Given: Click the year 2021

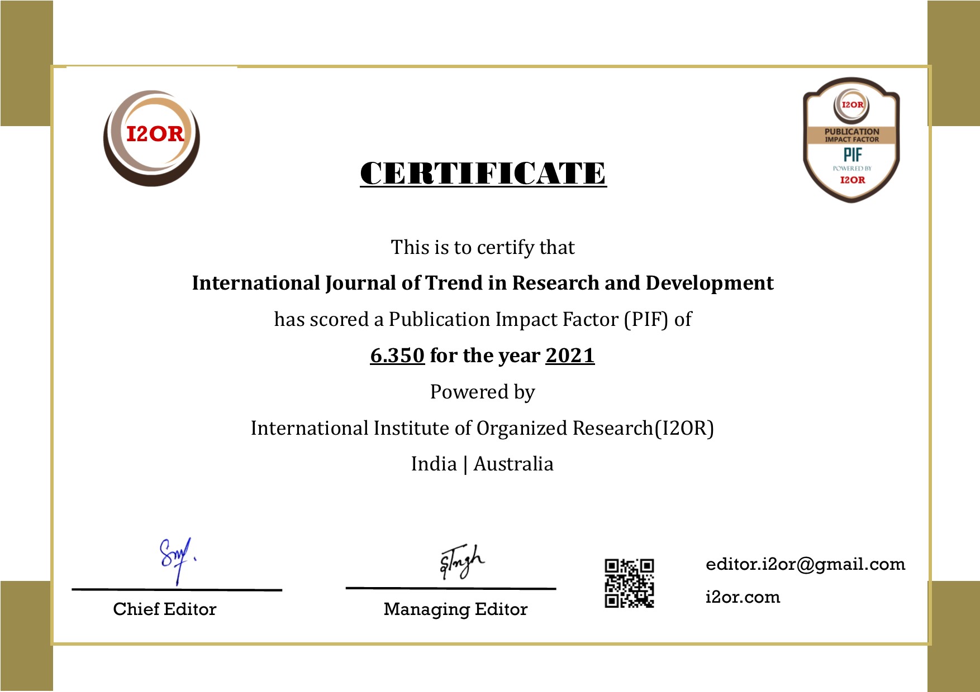Looking at the screenshot, I should 570,355.
